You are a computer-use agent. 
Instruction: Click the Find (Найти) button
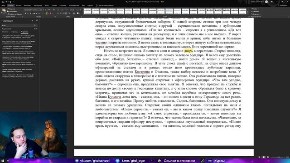tap(255, 9)
